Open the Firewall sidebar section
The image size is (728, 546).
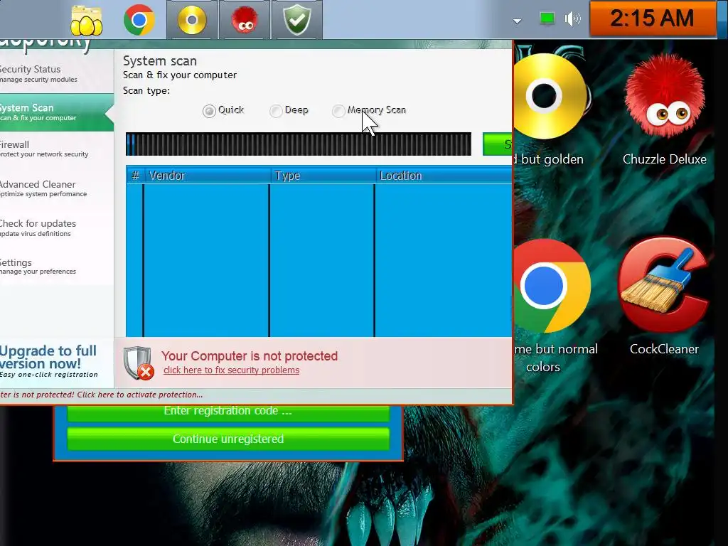tap(57, 149)
